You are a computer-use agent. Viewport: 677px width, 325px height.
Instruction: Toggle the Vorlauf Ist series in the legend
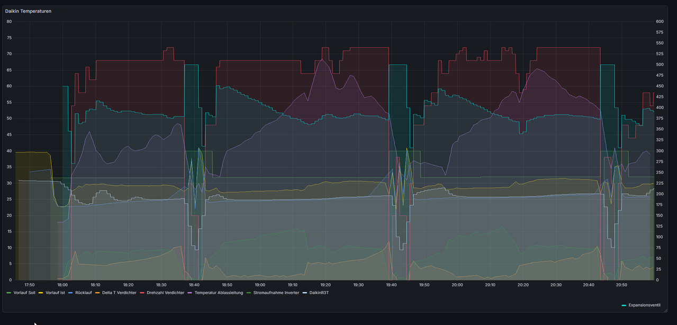click(55, 293)
